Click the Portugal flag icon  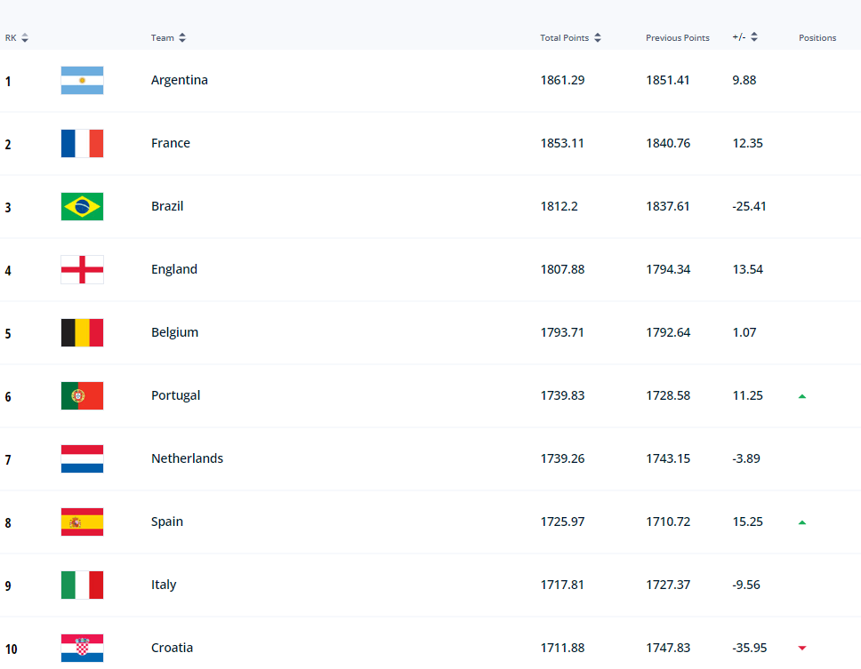pos(82,396)
